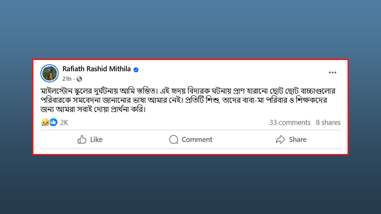Open the post via the 21h timestamp
The width and height of the screenshot is (381, 214).
[67, 79]
